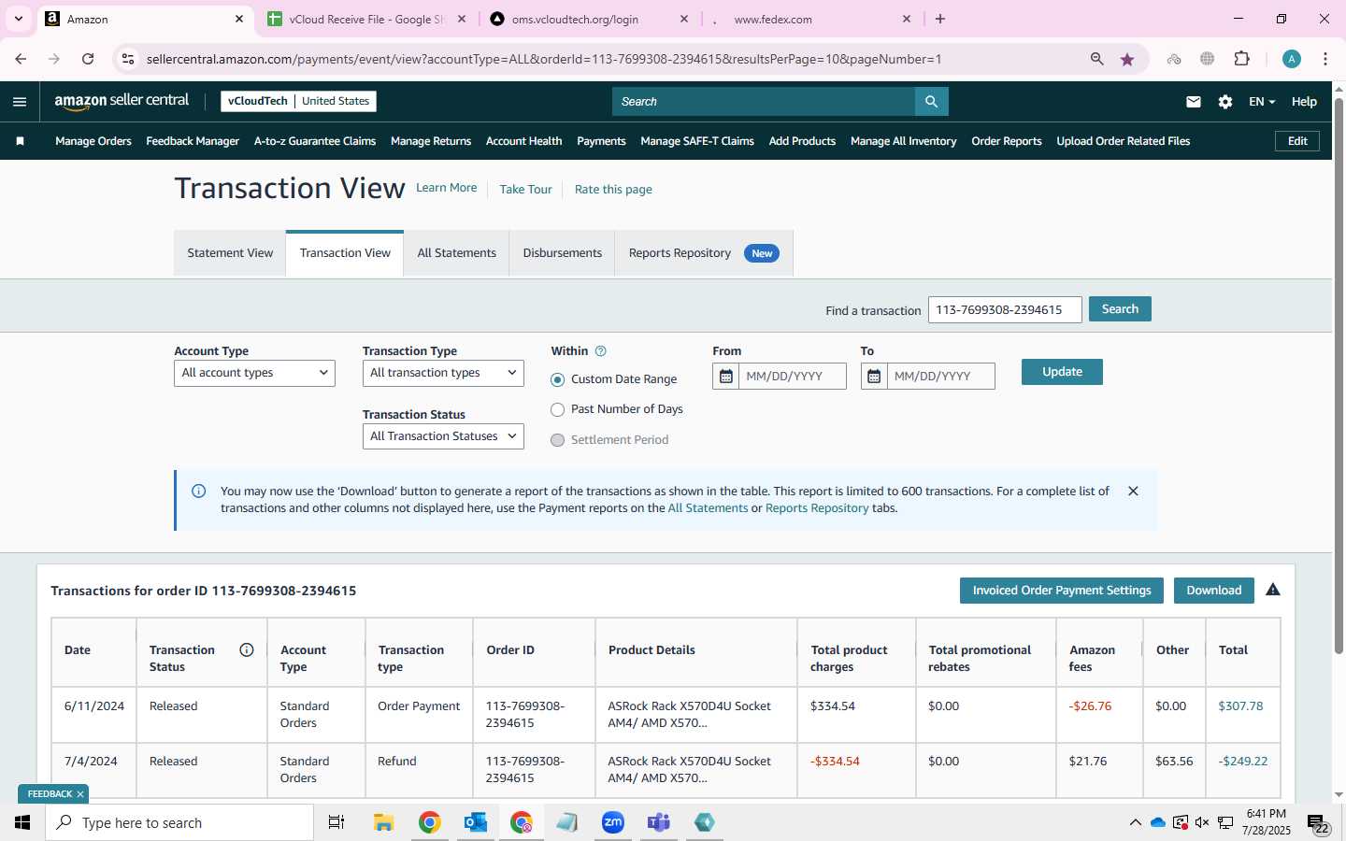Viewport: 1346px width, 841px height.
Task: Select Settlement Period radio button
Action: (558, 440)
